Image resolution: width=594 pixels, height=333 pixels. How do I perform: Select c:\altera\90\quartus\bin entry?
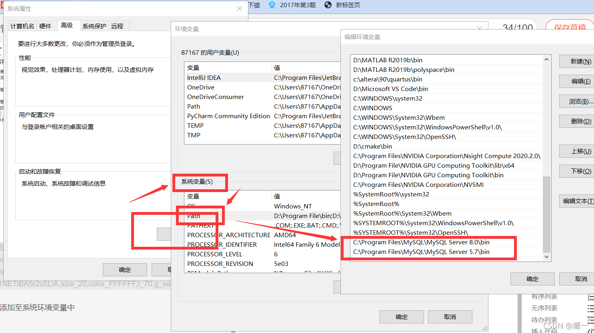446,79
